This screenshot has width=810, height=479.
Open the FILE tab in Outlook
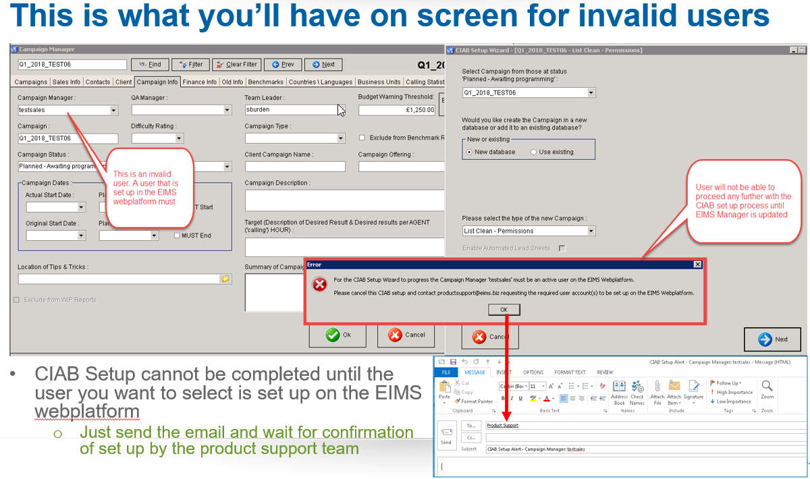point(446,372)
